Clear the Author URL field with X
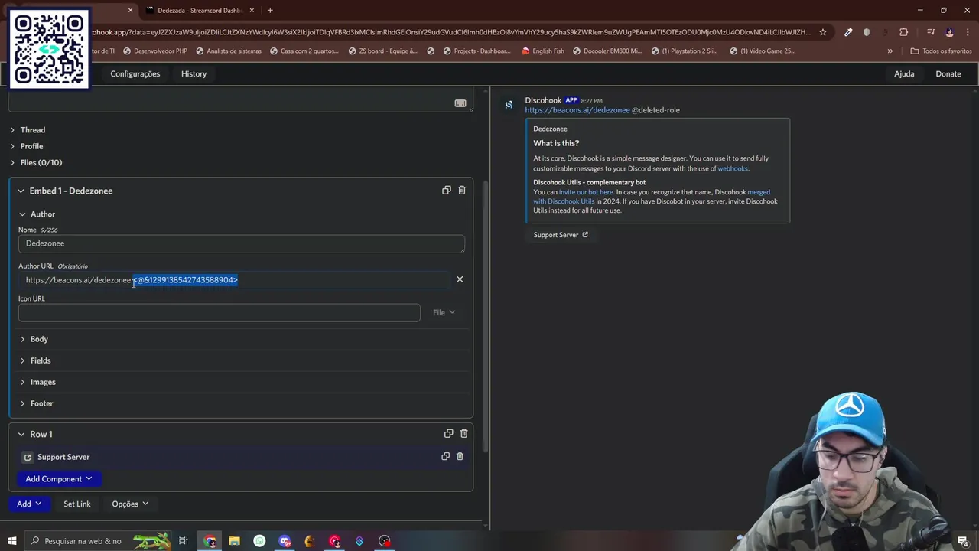The height and width of the screenshot is (551, 979). [460, 279]
